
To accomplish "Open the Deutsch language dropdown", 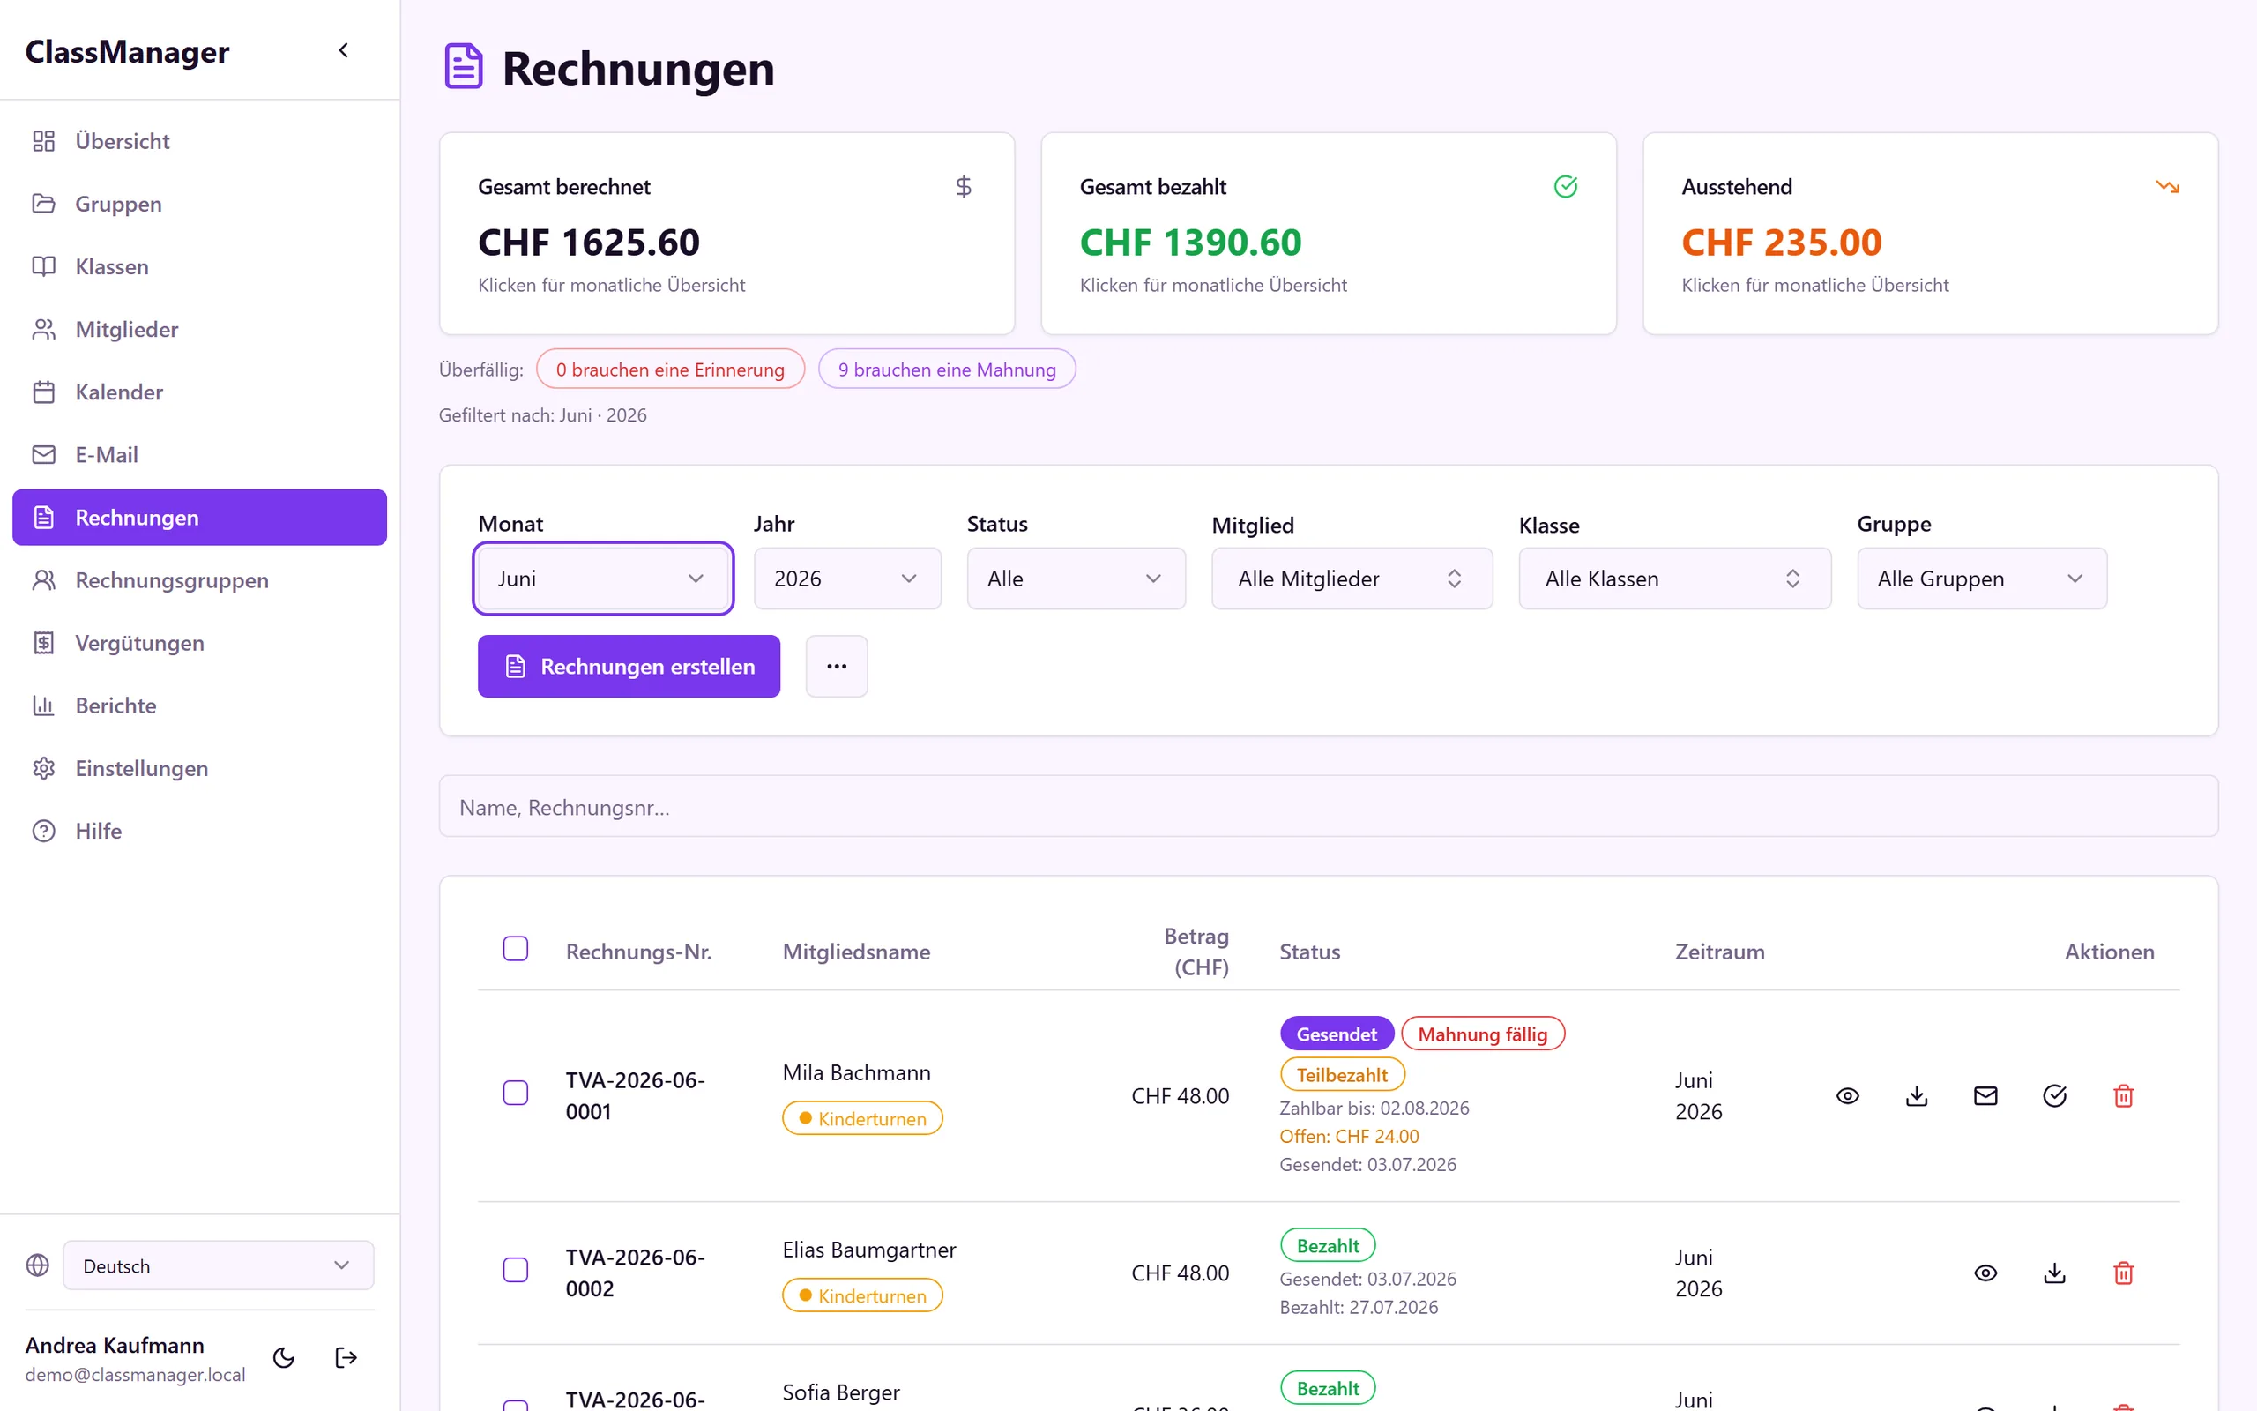I will 219,1265.
